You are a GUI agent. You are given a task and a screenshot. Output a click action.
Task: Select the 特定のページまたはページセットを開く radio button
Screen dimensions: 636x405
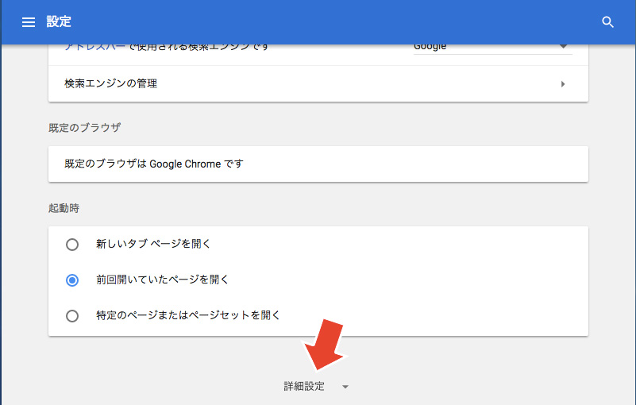(x=72, y=315)
